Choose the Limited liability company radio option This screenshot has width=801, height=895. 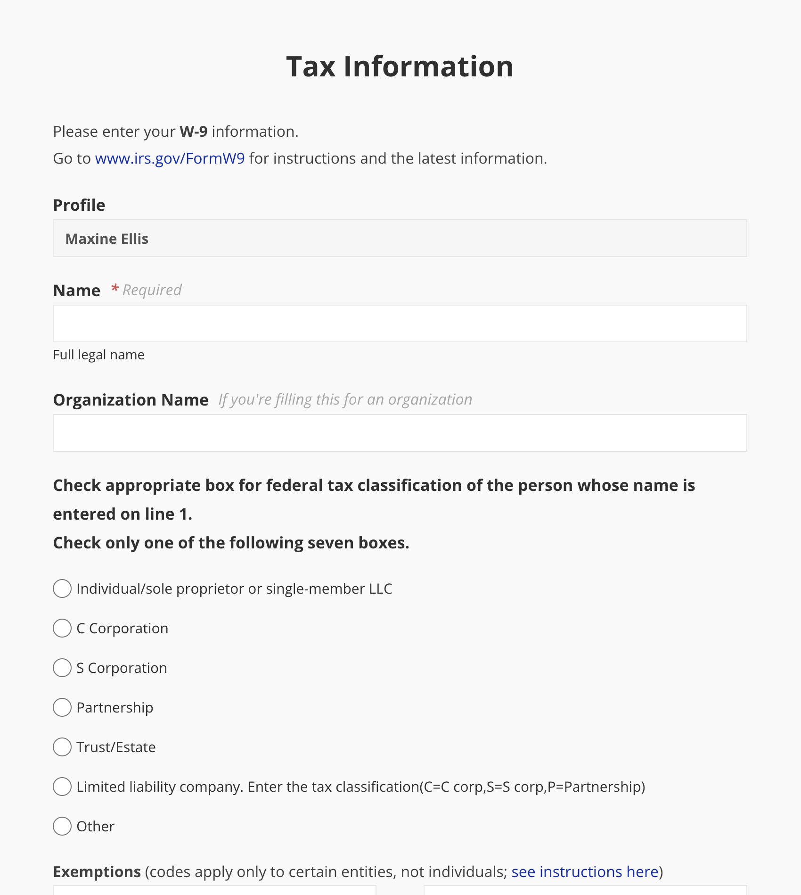(x=62, y=787)
